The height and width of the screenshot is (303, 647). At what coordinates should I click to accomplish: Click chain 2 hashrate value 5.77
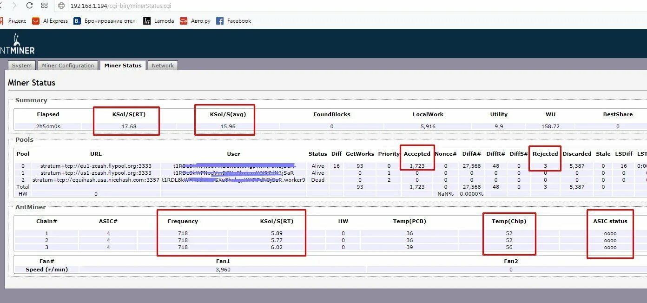[x=277, y=240]
